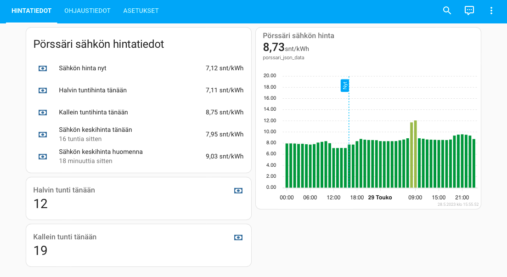Image resolution: width=507 pixels, height=277 pixels.
Task: Open the search icon in top bar
Action: point(447,11)
